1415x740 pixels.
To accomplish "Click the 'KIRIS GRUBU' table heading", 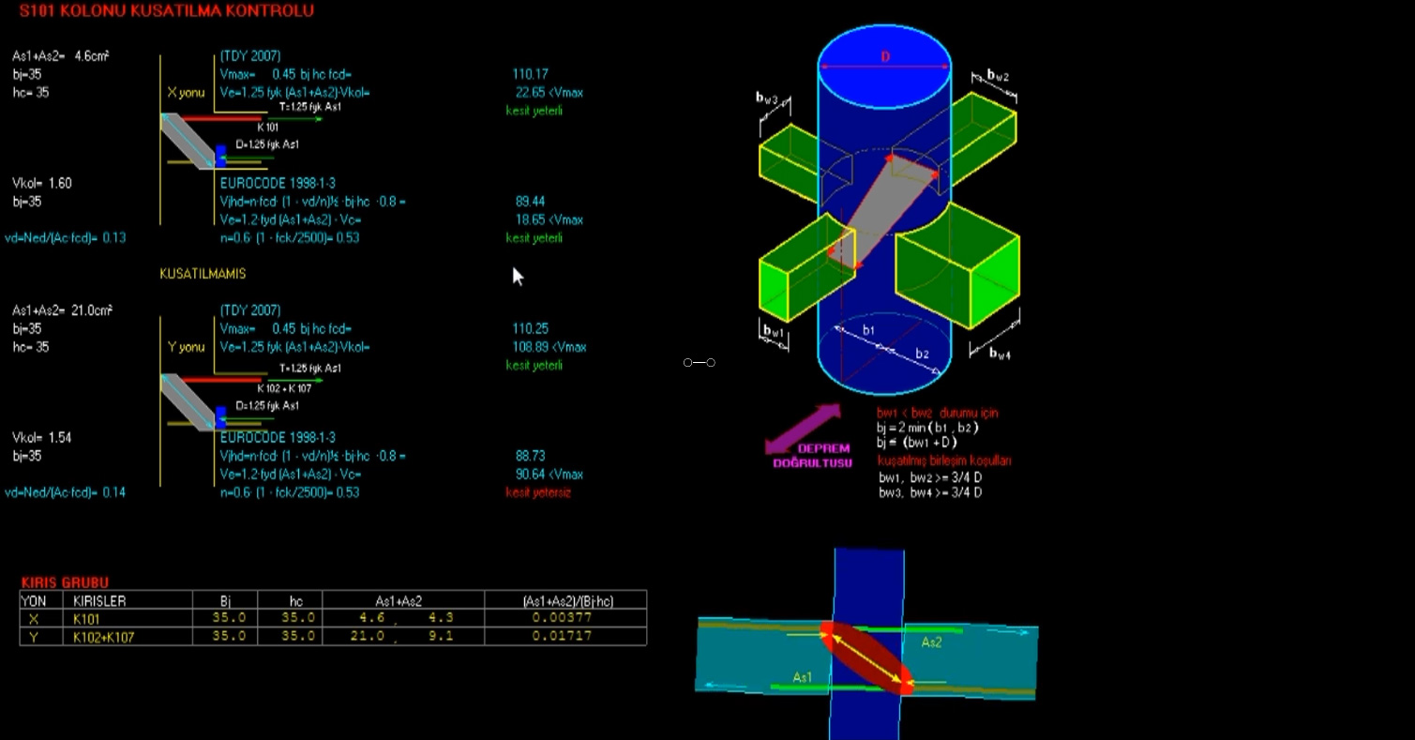I will coord(65,582).
